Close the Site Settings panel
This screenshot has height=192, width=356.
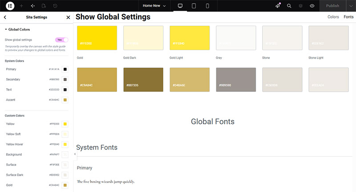click(x=68, y=17)
